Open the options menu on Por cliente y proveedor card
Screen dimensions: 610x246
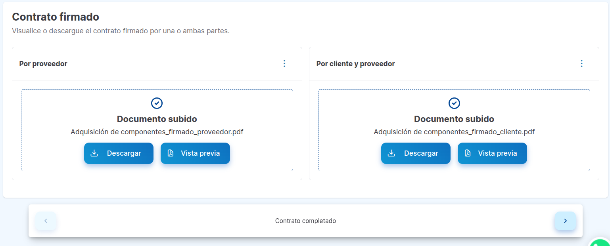(581, 63)
